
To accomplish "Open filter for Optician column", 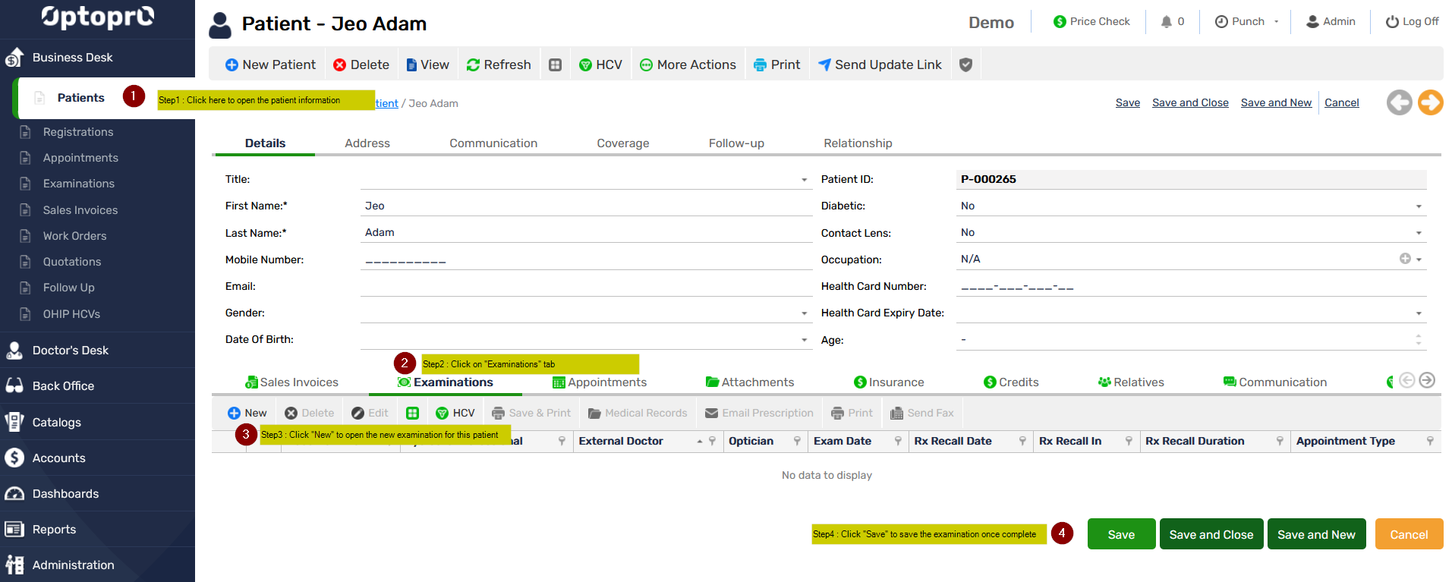I will pos(797,441).
